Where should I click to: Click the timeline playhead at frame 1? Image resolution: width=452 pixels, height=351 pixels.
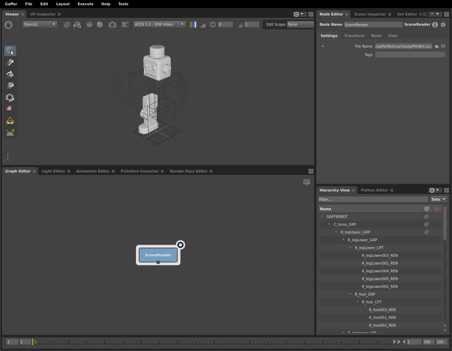33,341
